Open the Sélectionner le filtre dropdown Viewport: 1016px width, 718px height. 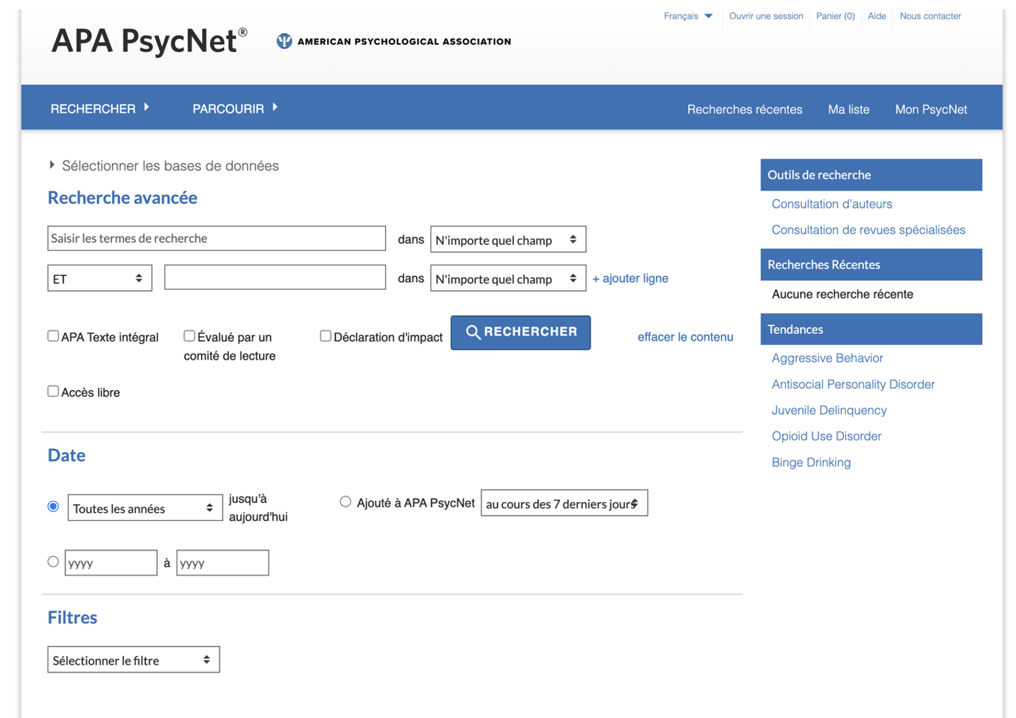coord(133,660)
